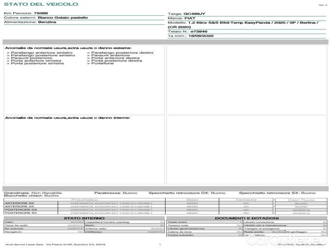The width and height of the screenshot is (331, 248).
Task: Select the 'Porta posteriore destra' entry
Action: tap(117, 61)
